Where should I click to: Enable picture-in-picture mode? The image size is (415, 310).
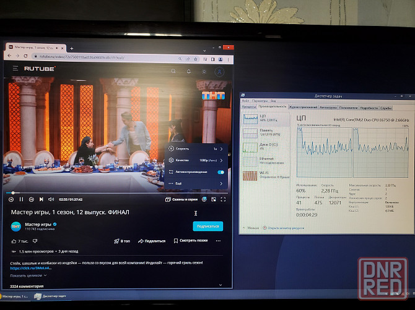coord(213,199)
